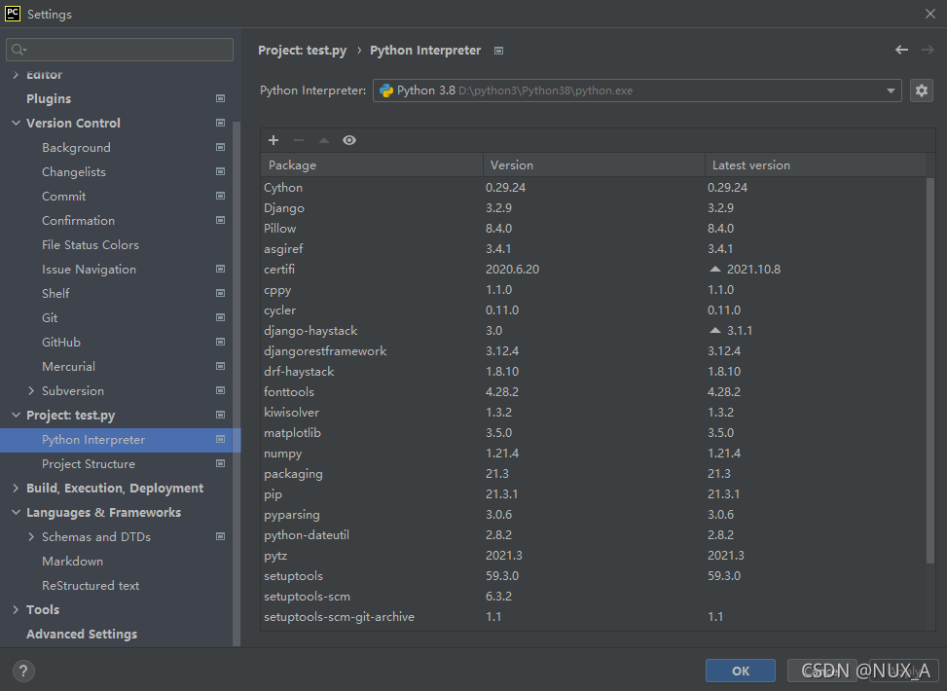Sort by the Latest version column header
This screenshot has height=691, width=947.
[816, 164]
